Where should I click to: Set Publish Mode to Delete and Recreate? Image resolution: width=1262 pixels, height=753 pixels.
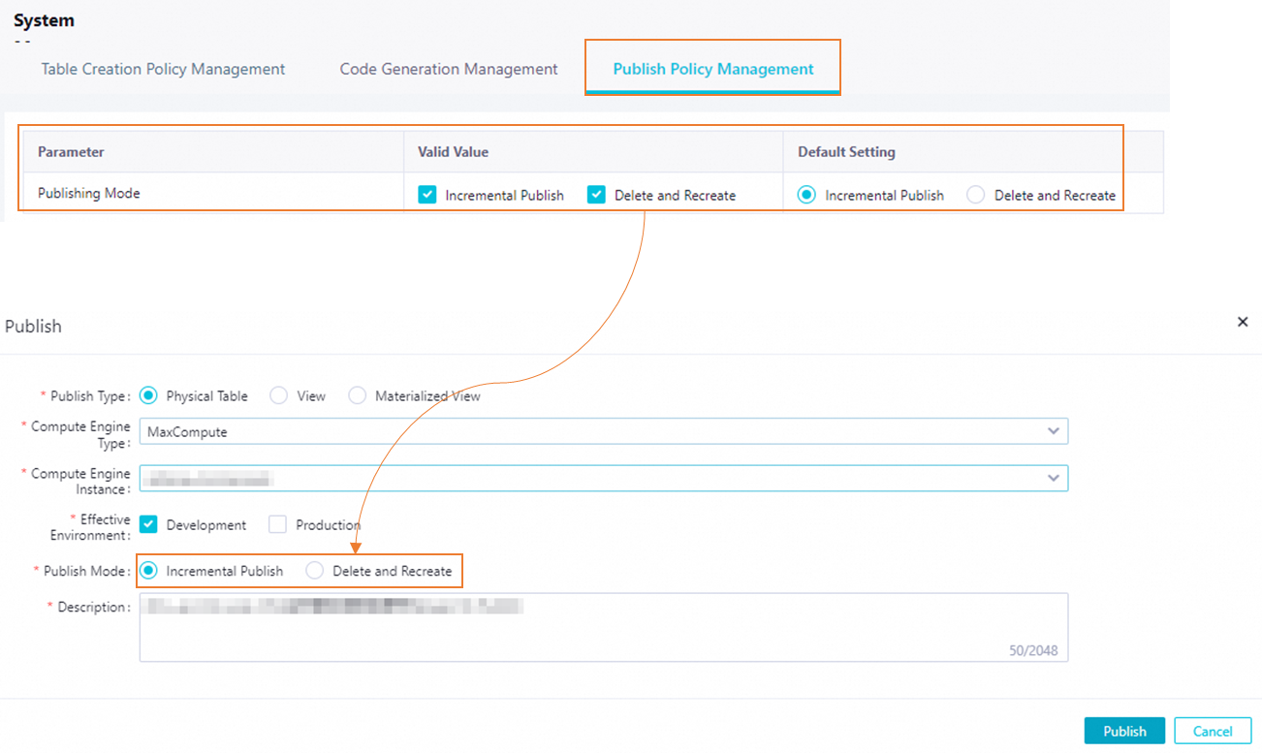point(314,571)
